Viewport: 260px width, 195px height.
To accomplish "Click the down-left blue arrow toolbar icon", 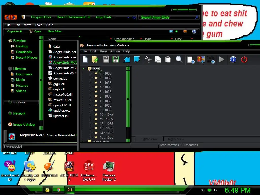I will tap(127, 59).
